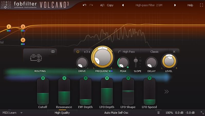205x116 pixels.
Task: Go to the next preset
Action: pos(175,5)
